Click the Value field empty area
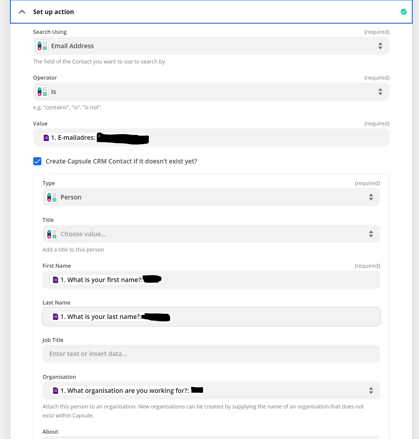This screenshot has width=419, height=439. click(270, 138)
